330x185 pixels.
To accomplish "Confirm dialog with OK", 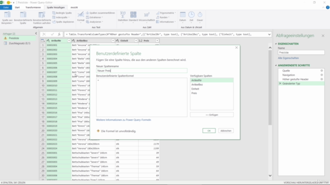I will (x=209, y=131).
